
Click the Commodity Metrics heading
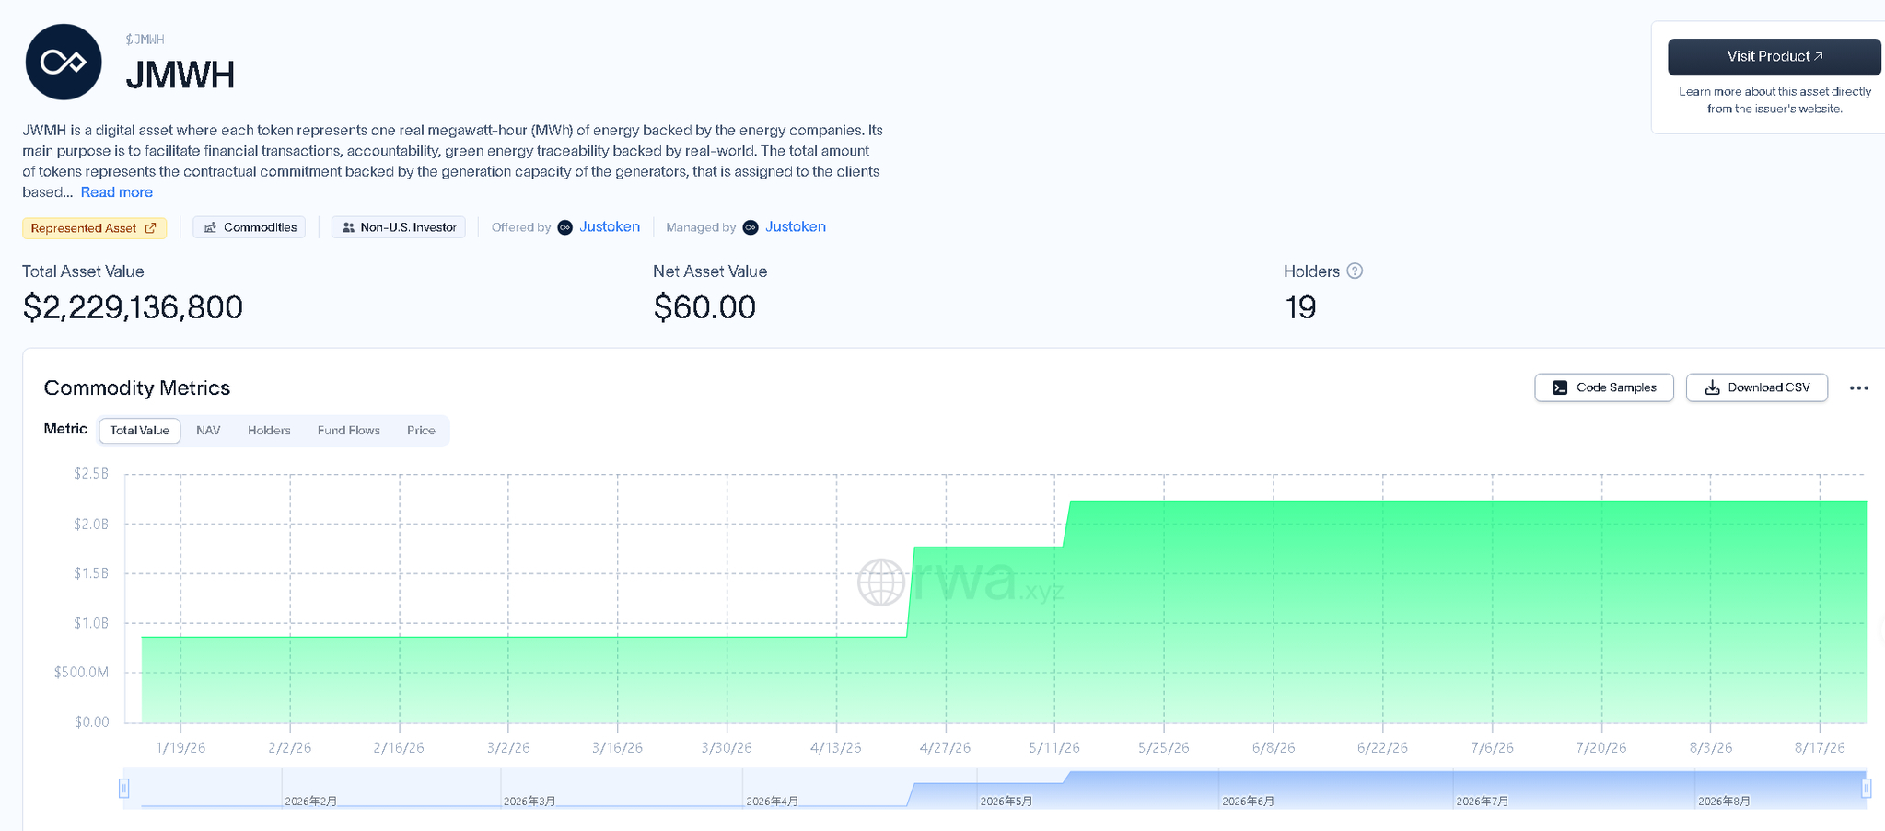tap(137, 388)
